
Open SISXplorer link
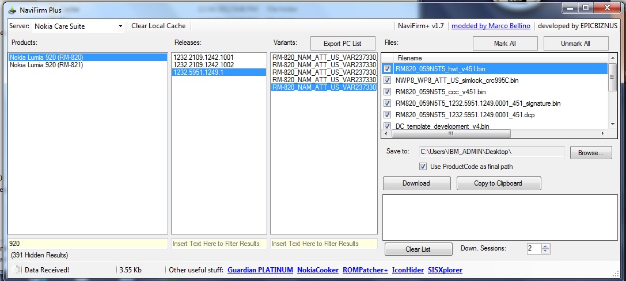pyautogui.click(x=445, y=270)
